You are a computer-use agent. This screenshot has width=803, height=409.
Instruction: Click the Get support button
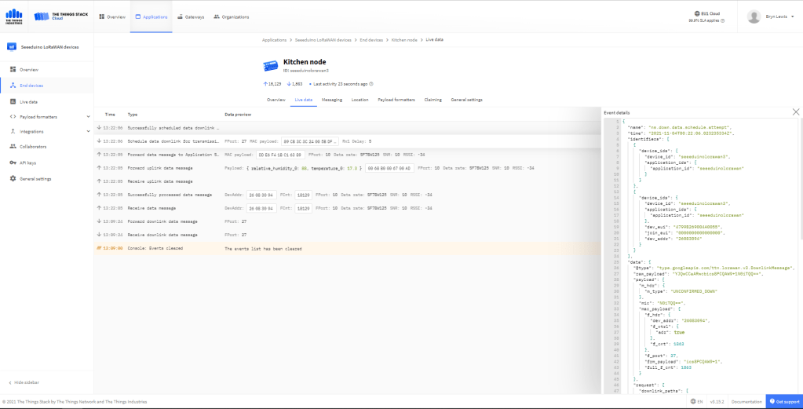click(783, 401)
